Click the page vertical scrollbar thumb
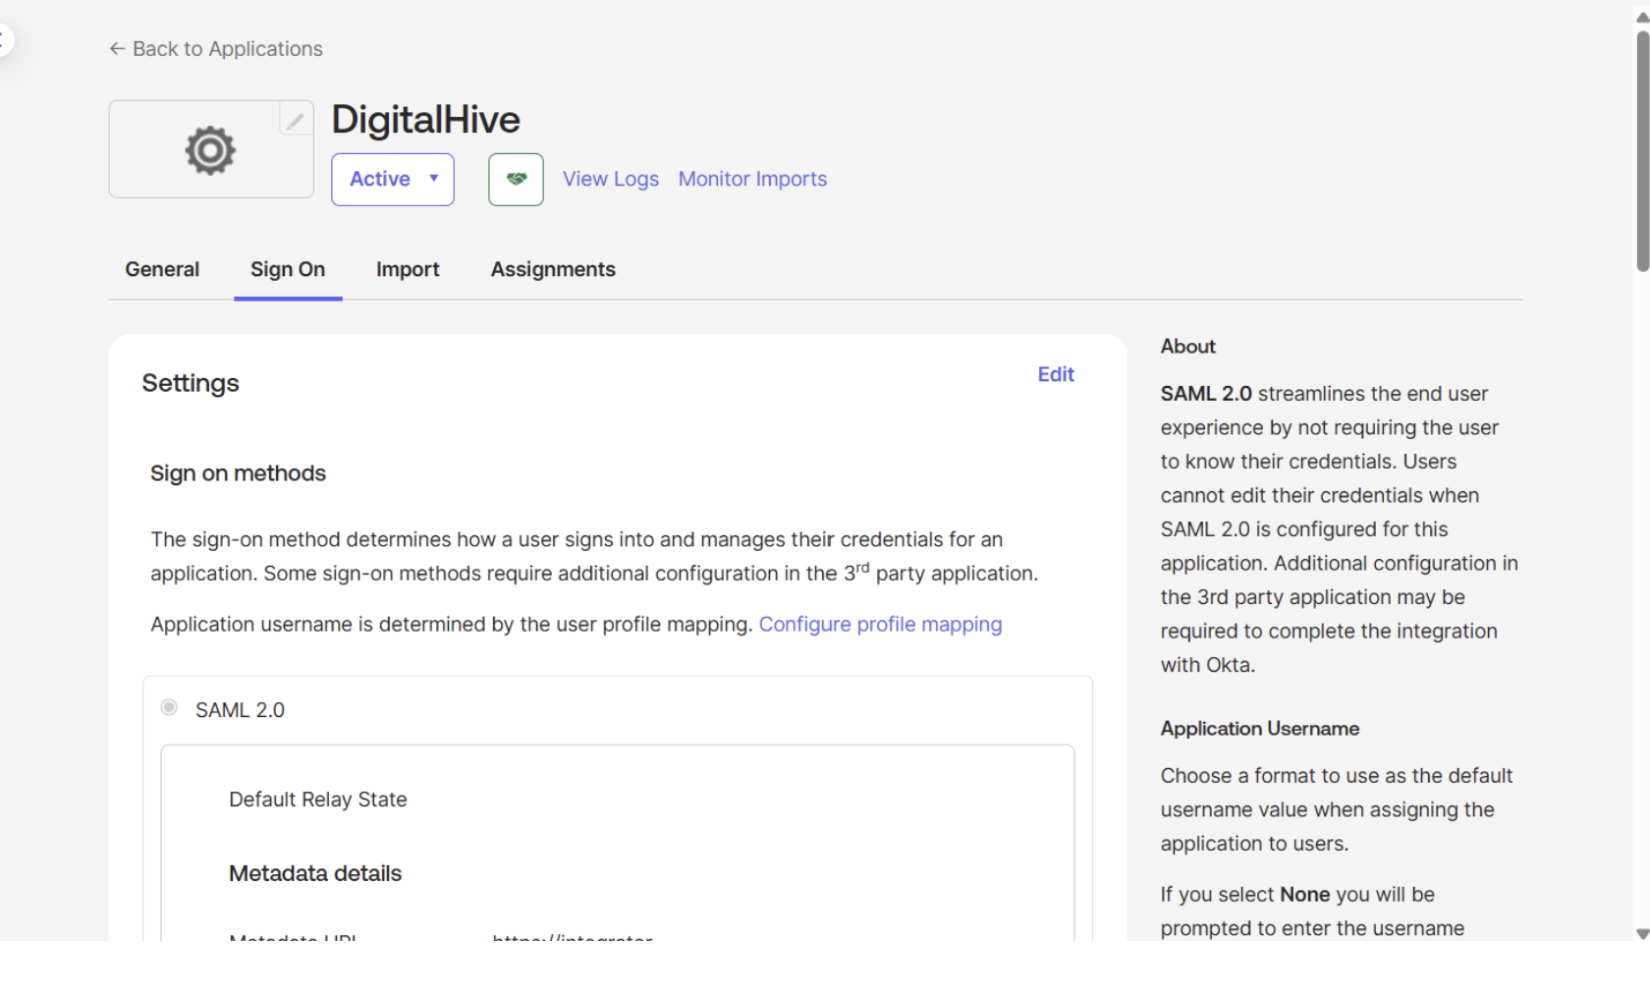Image resolution: width=1650 pixels, height=994 pixels. 1642,150
